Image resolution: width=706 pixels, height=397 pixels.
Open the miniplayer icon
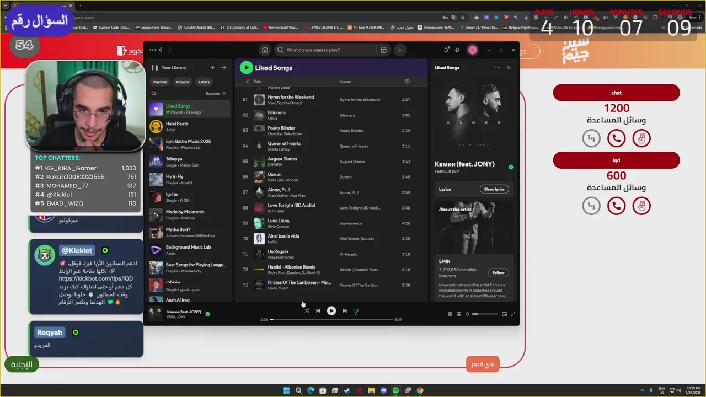(x=504, y=314)
